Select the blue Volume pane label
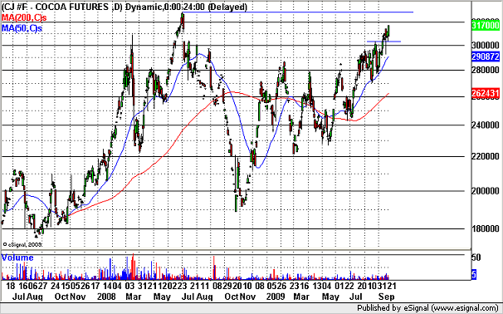The image size is (503, 314). [x=17, y=258]
